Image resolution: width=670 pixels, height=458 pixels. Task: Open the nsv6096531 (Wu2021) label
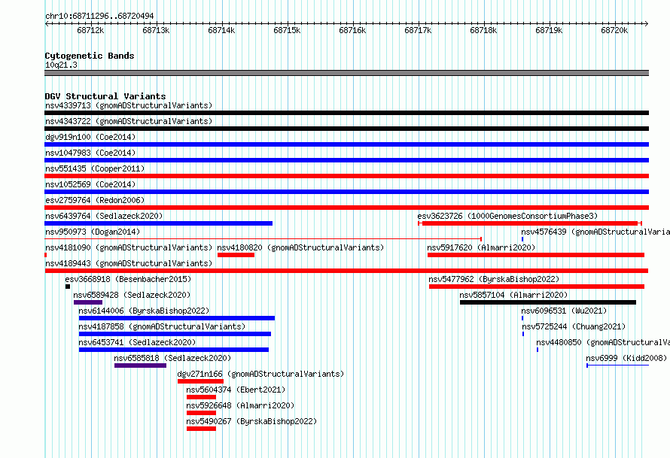[564, 311]
